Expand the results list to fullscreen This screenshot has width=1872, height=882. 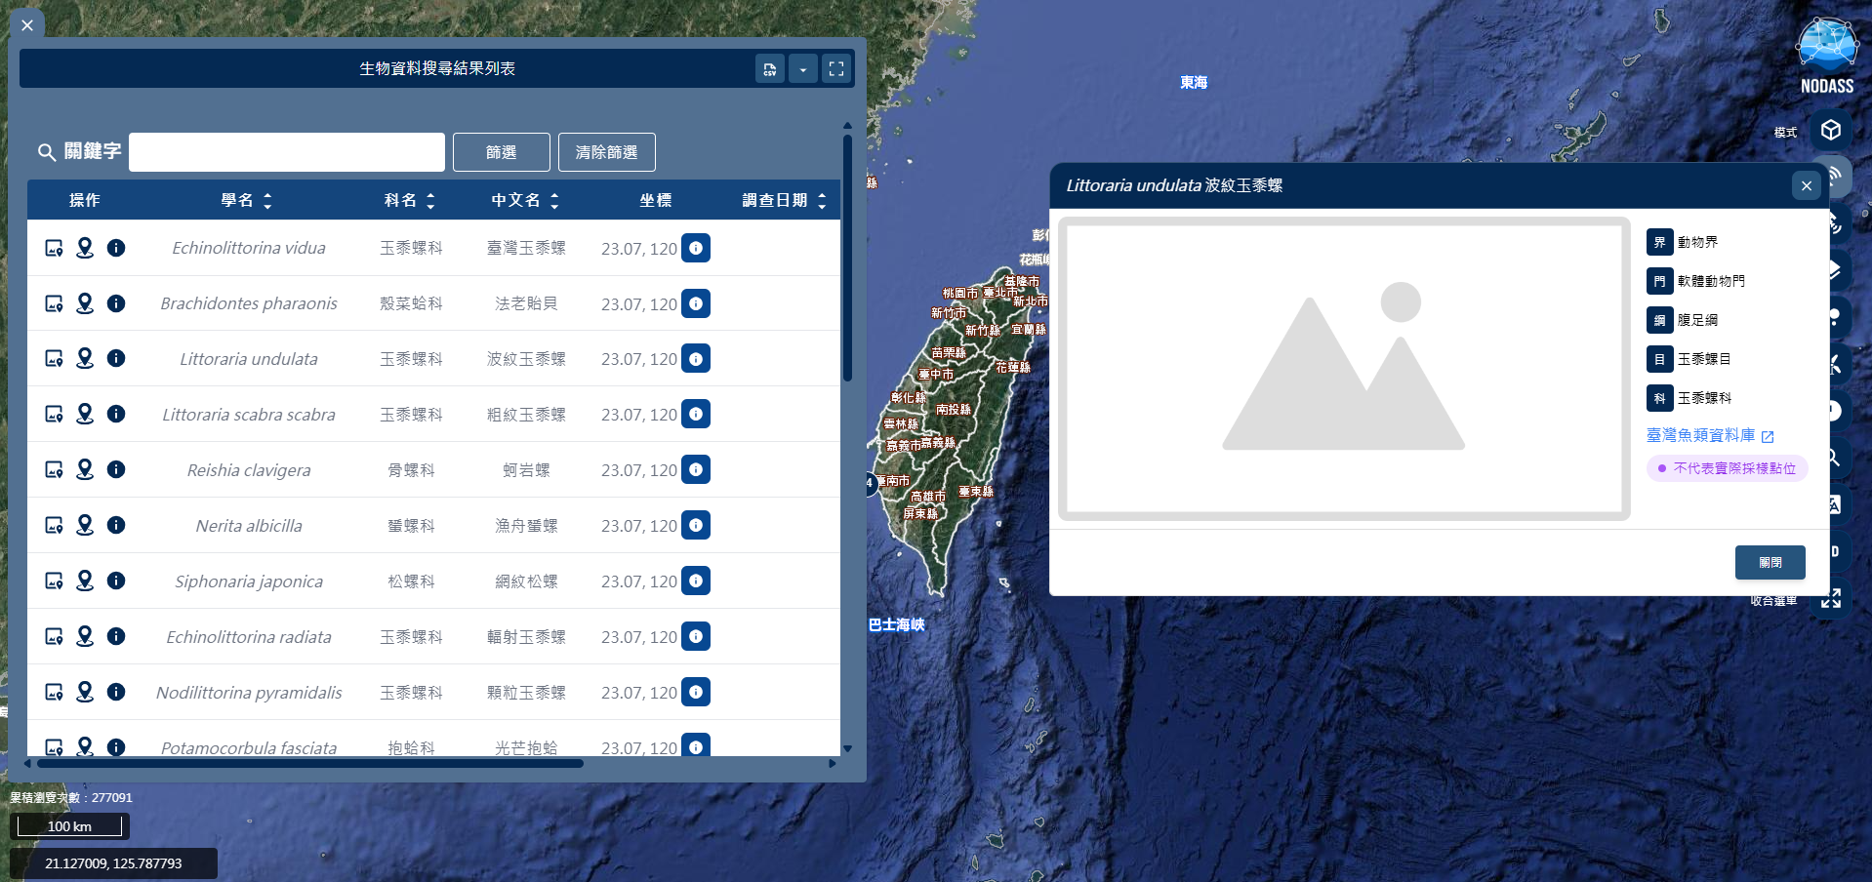pyautogui.click(x=836, y=69)
